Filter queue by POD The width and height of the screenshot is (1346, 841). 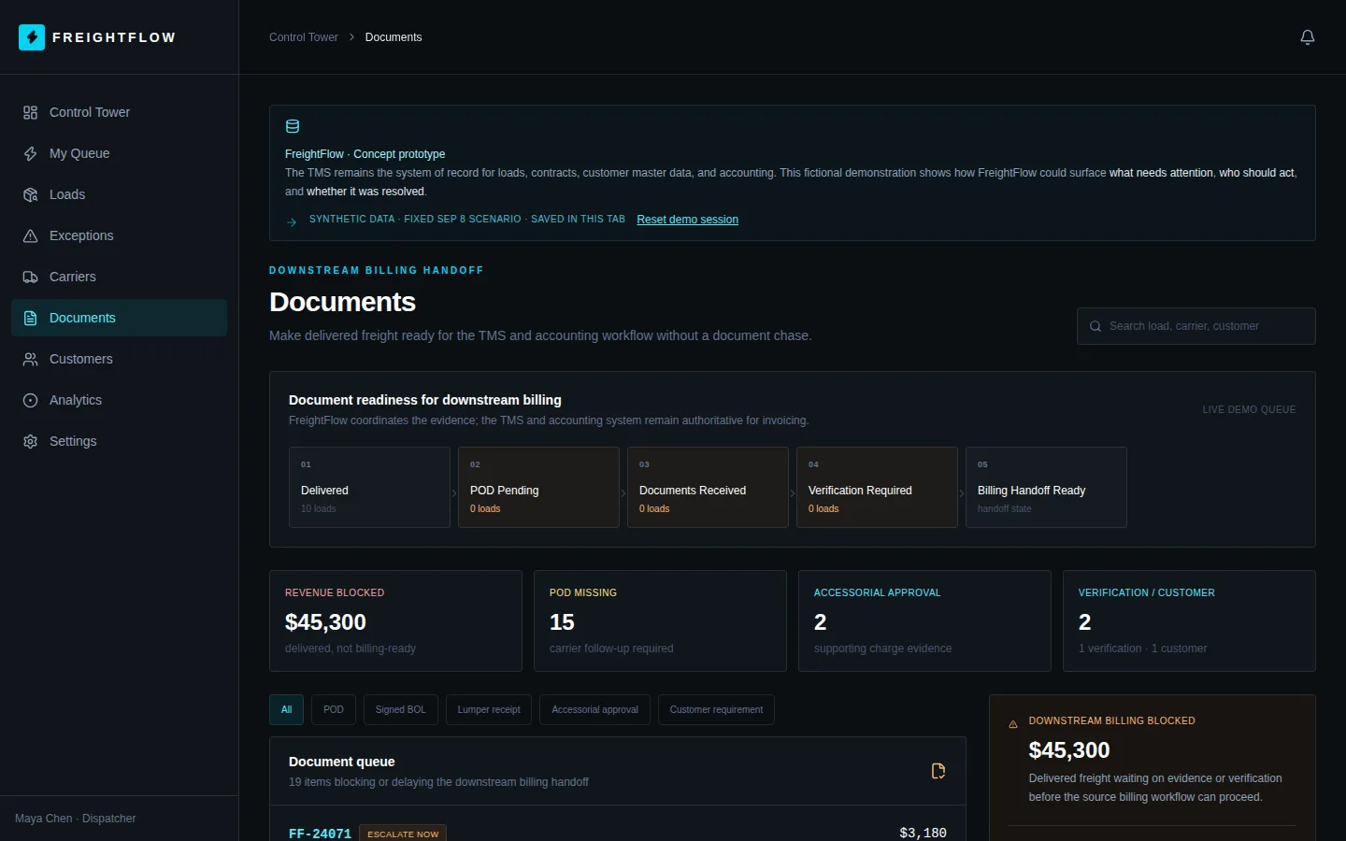click(x=334, y=710)
